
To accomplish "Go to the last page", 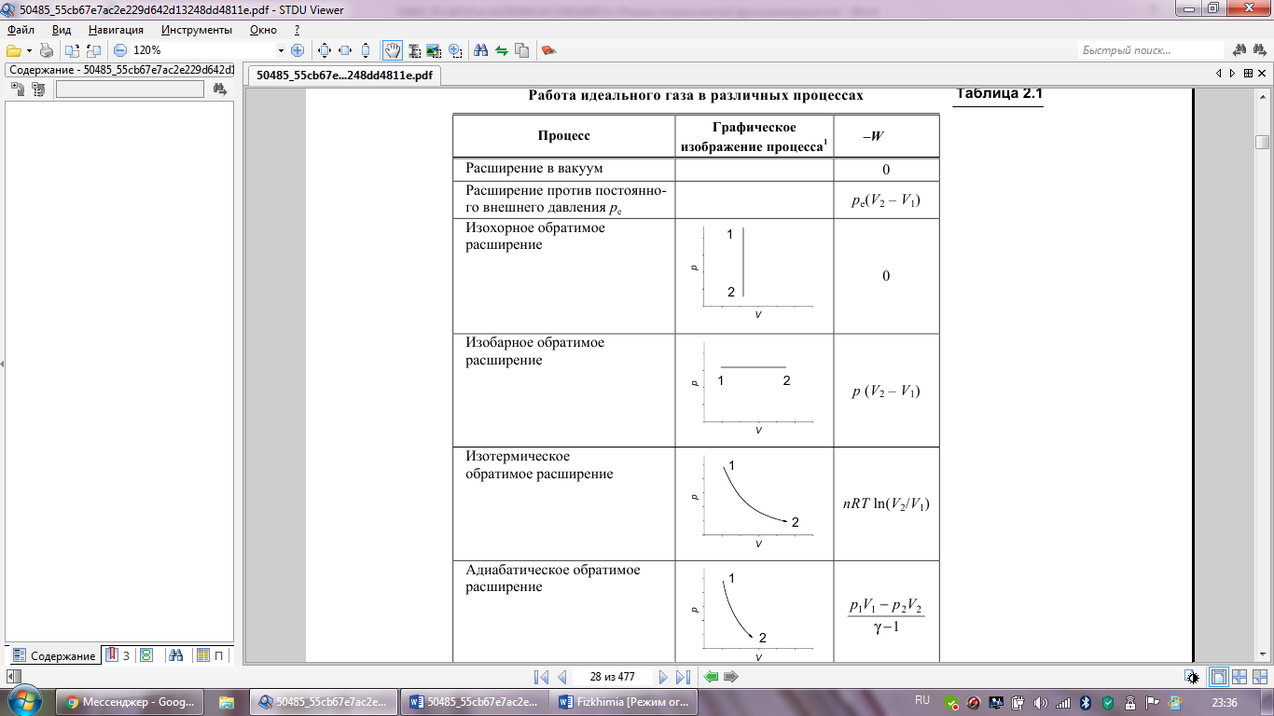I will click(x=683, y=678).
